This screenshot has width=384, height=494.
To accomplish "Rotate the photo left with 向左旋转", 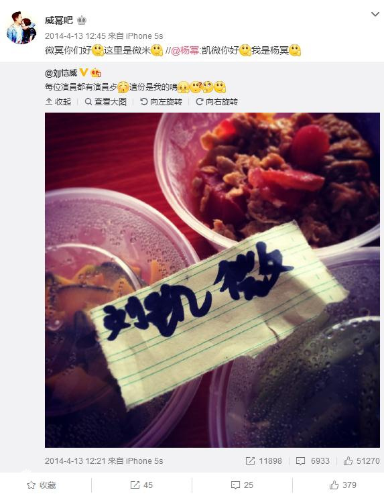I will pyautogui.click(x=162, y=101).
